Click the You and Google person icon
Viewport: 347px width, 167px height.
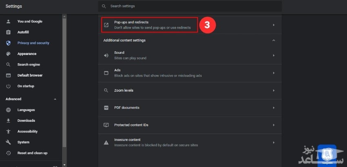pyautogui.click(x=8, y=22)
